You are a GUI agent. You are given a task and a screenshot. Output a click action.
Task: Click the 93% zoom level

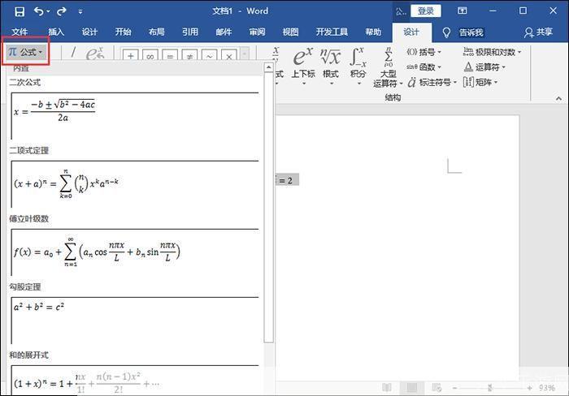point(547,388)
